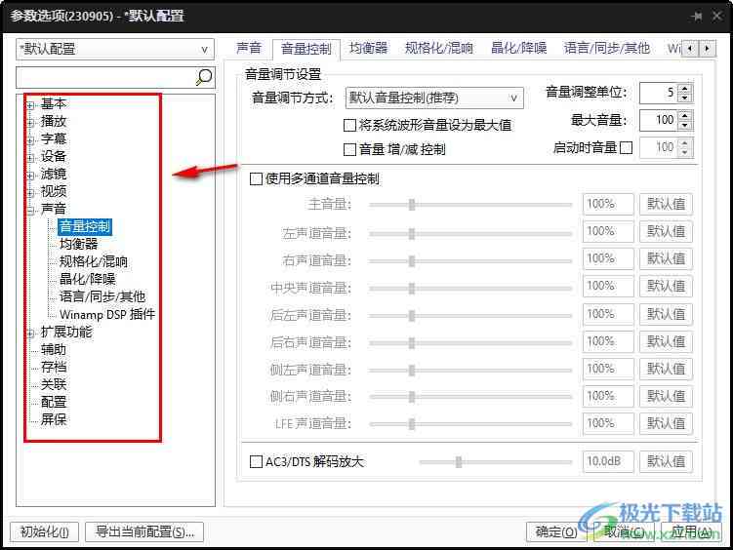Viewport: 733px width, 550px height.
Task: Switch to the 声音 tab
Action: 249,48
